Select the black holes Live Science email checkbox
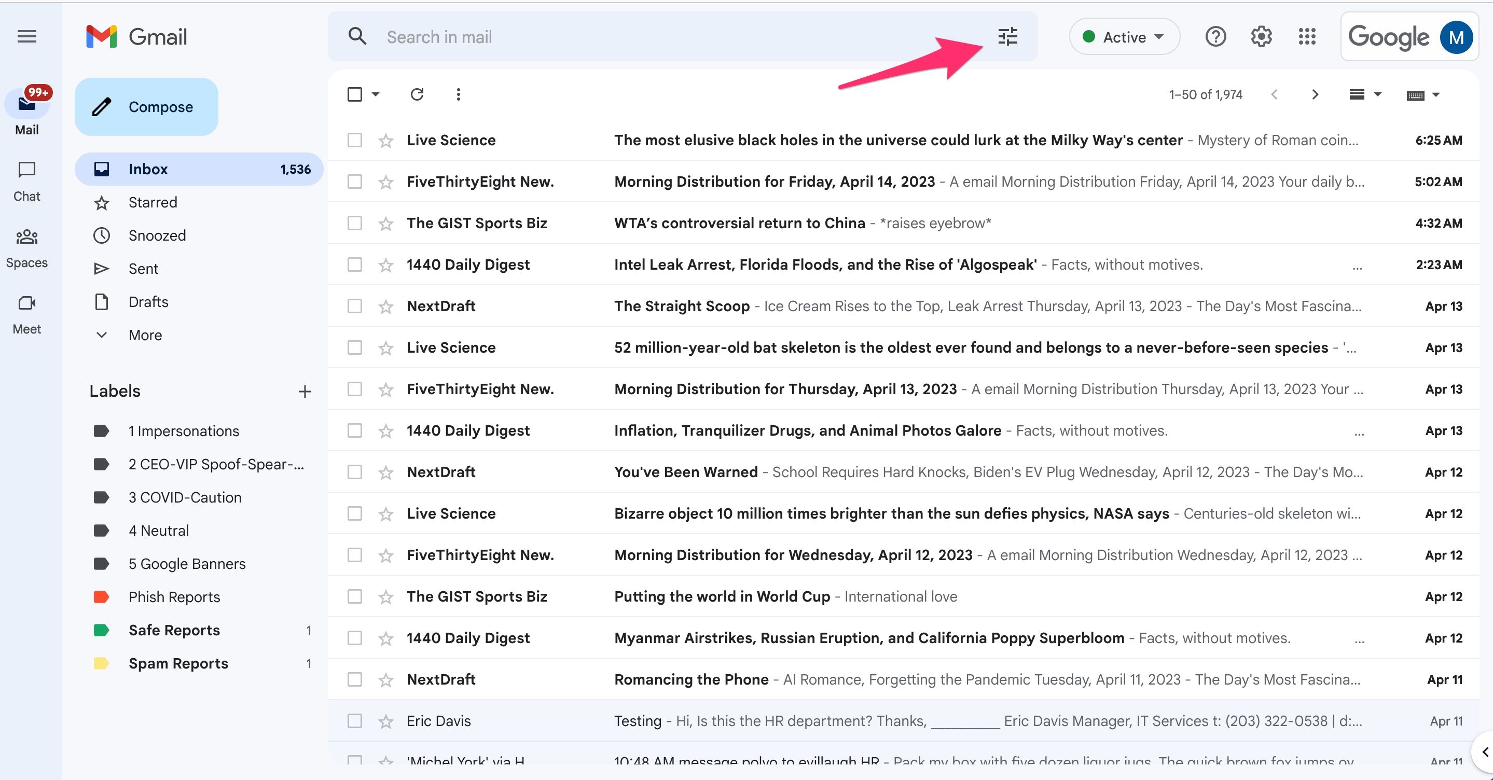This screenshot has width=1493, height=780. (354, 140)
